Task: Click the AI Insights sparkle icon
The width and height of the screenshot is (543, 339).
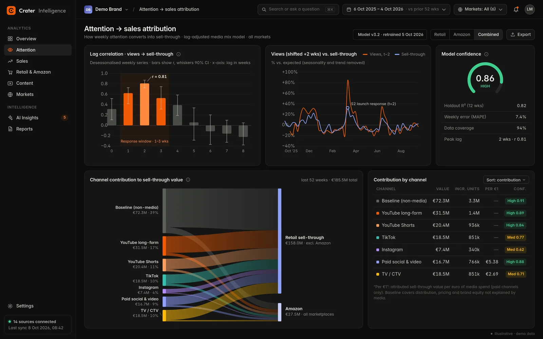Action: click(x=10, y=118)
